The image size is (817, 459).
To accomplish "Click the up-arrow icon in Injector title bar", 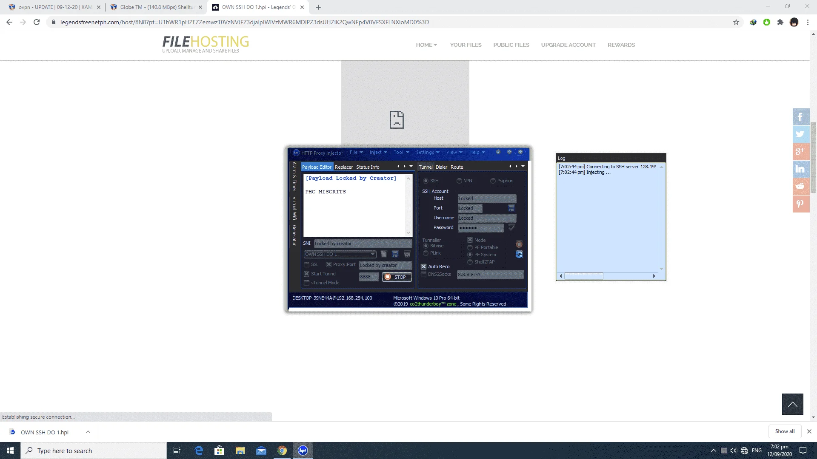I will click(x=509, y=152).
